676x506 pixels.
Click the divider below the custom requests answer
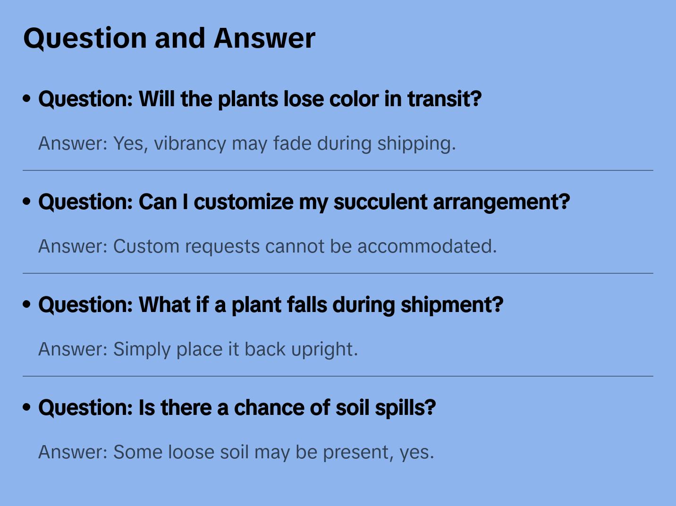point(338,273)
